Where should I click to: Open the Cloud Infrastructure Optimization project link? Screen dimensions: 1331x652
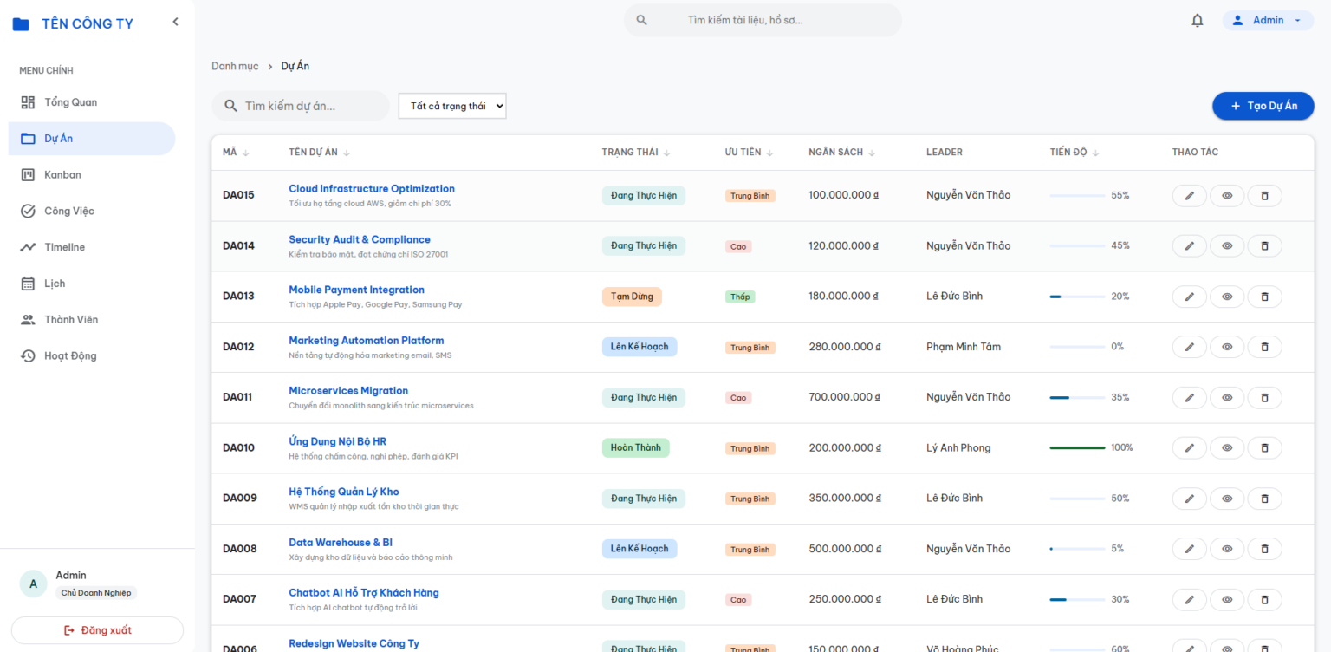click(372, 189)
